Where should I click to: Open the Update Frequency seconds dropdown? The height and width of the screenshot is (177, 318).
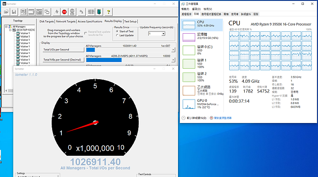coord(163,34)
